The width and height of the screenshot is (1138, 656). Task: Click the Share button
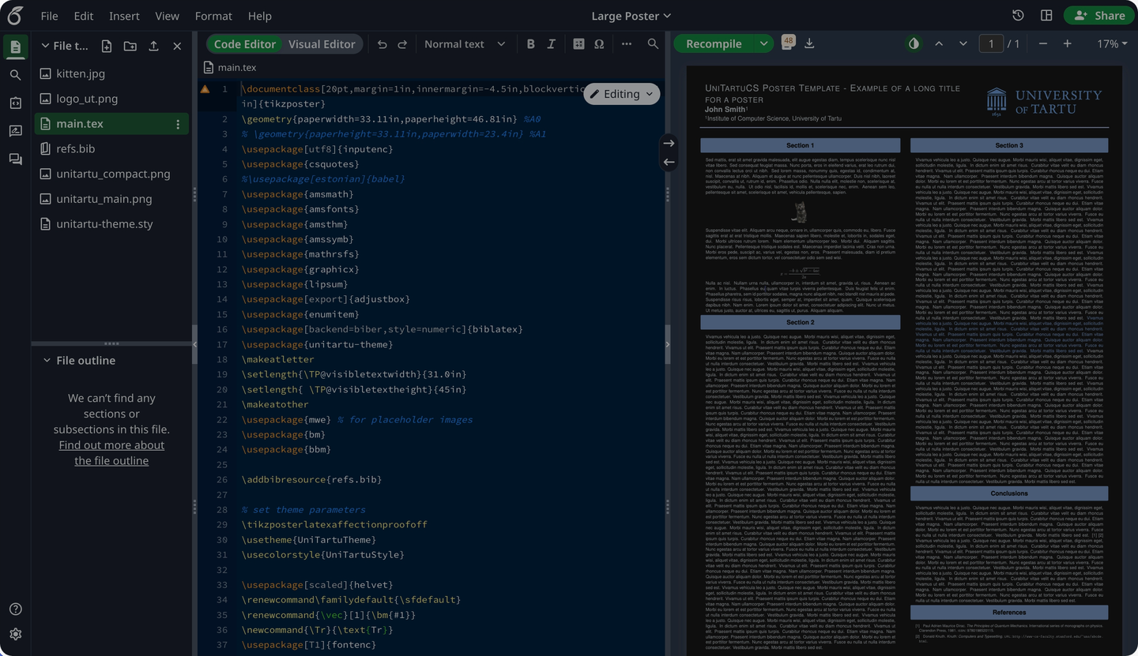tap(1098, 16)
